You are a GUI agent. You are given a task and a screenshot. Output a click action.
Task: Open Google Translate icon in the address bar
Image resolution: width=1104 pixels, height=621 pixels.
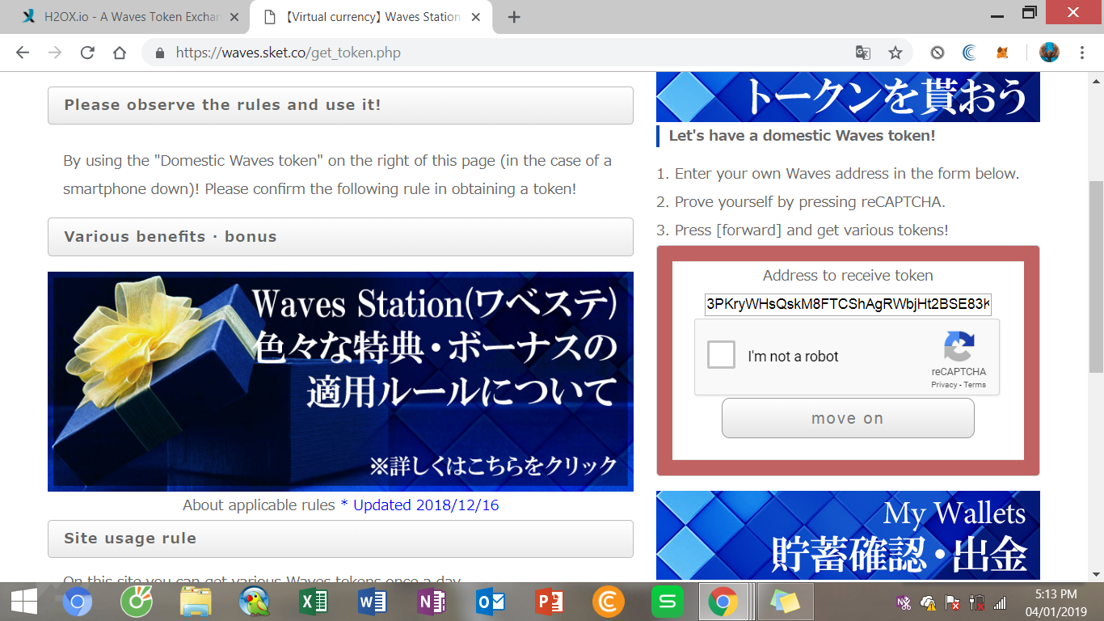coord(863,51)
